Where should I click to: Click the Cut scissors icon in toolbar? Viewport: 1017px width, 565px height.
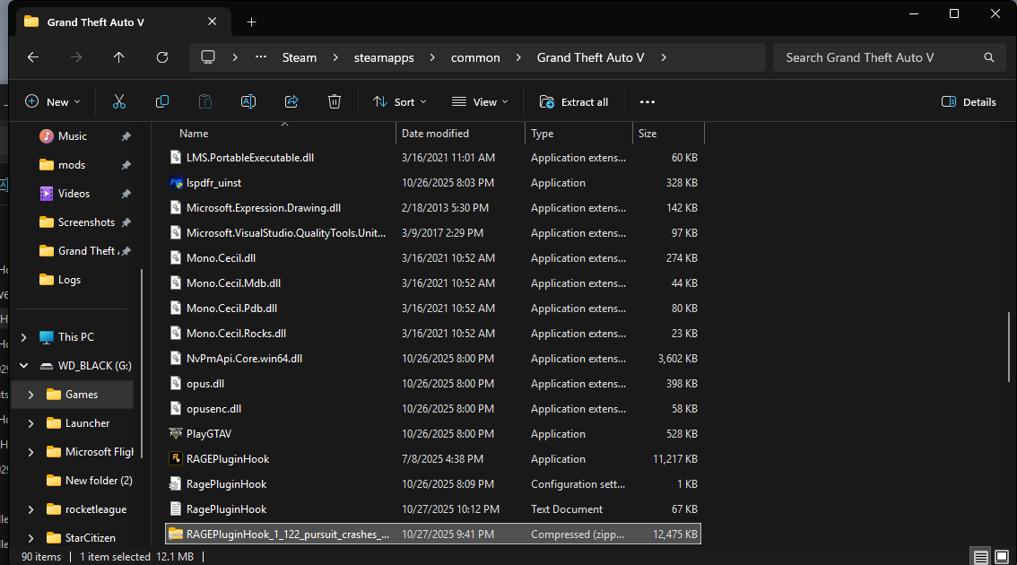119,102
